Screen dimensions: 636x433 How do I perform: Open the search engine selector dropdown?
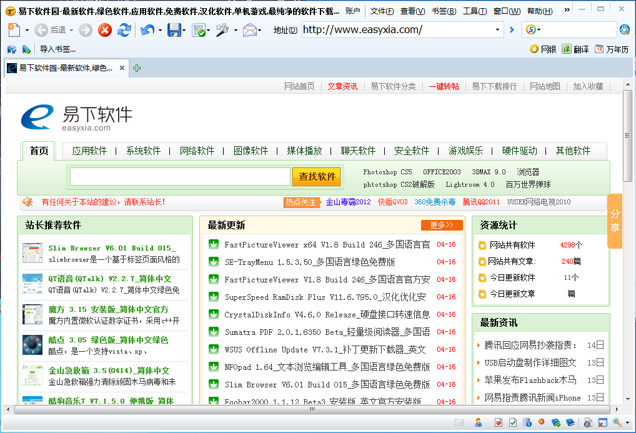pyautogui.click(x=533, y=30)
